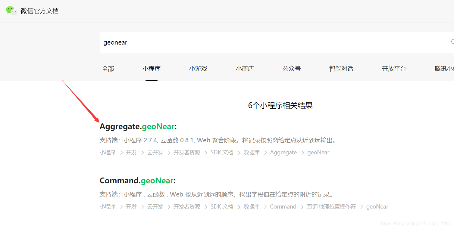The height and width of the screenshot is (229, 454).
Task: Switch to the 小商店 tab
Action: [245, 69]
